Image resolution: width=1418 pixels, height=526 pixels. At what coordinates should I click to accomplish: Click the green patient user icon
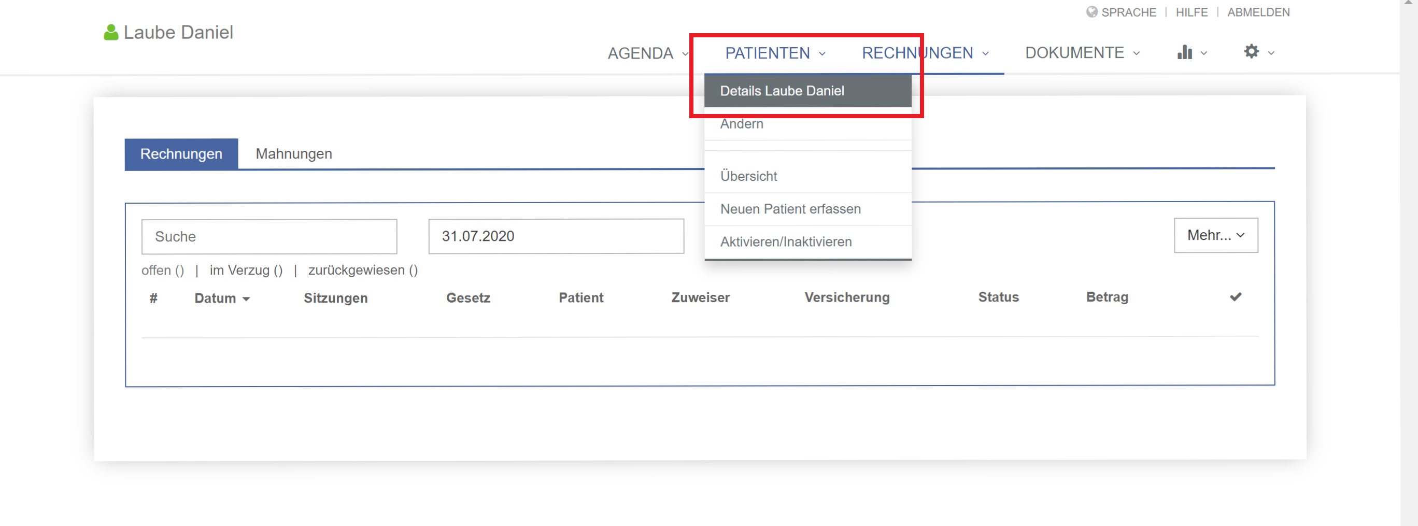(x=110, y=33)
